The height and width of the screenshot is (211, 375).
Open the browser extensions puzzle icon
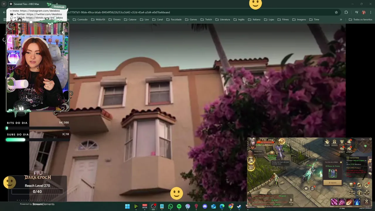pyautogui.click(x=346, y=12)
